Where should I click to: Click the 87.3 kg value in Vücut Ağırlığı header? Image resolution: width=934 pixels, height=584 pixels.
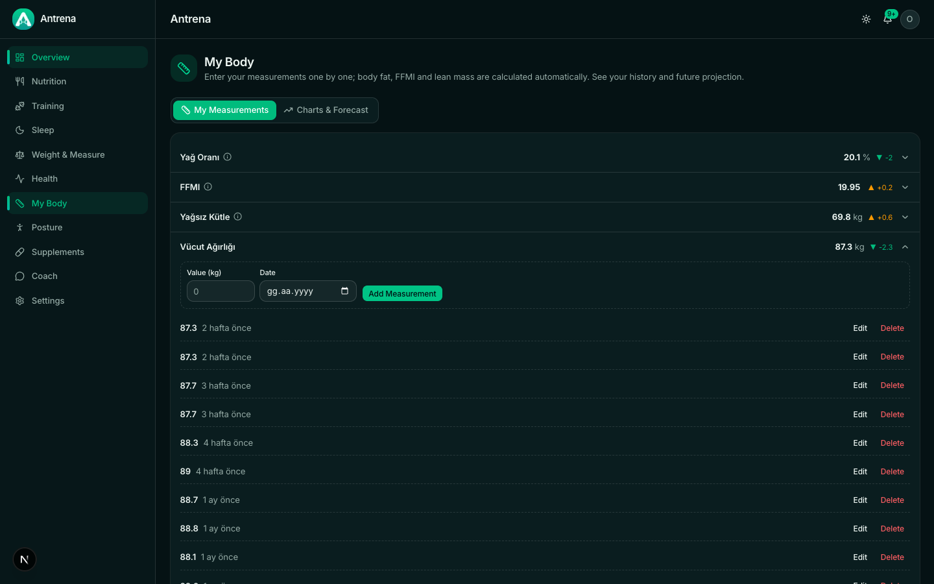[850, 247]
